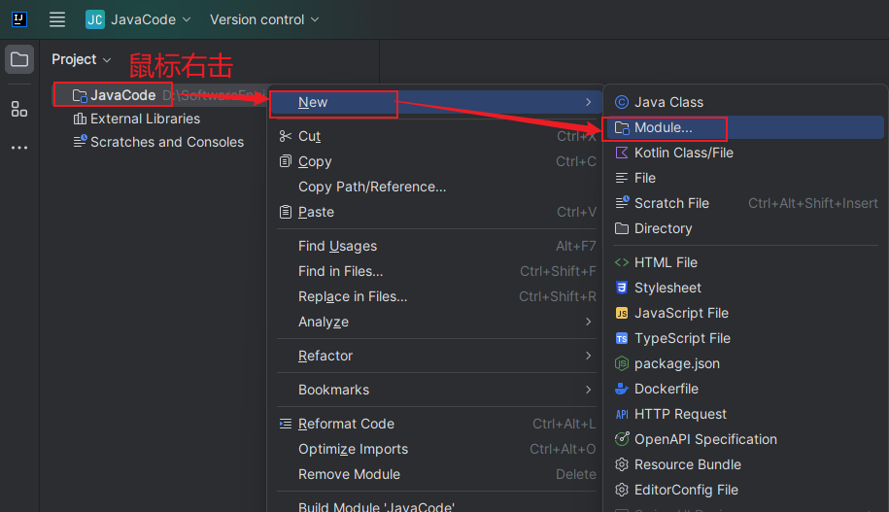Select External Libraries in project tree
The width and height of the screenshot is (889, 512).
(145, 119)
